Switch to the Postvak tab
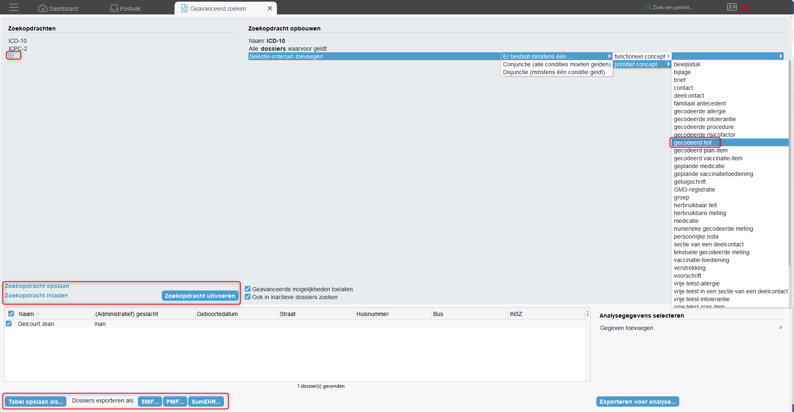The height and width of the screenshot is (412, 794). pyautogui.click(x=125, y=8)
